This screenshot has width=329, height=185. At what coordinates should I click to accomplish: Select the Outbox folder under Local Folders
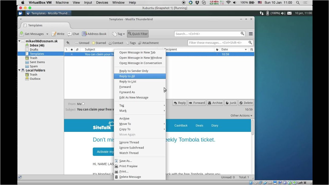click(x=35, y=79)
